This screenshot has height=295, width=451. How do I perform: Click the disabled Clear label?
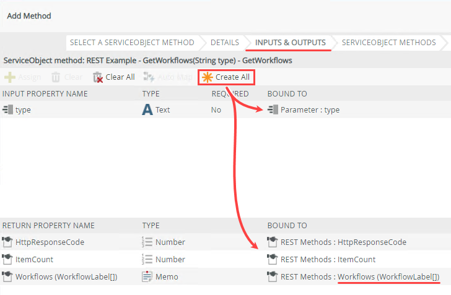(x=73, y=77)
